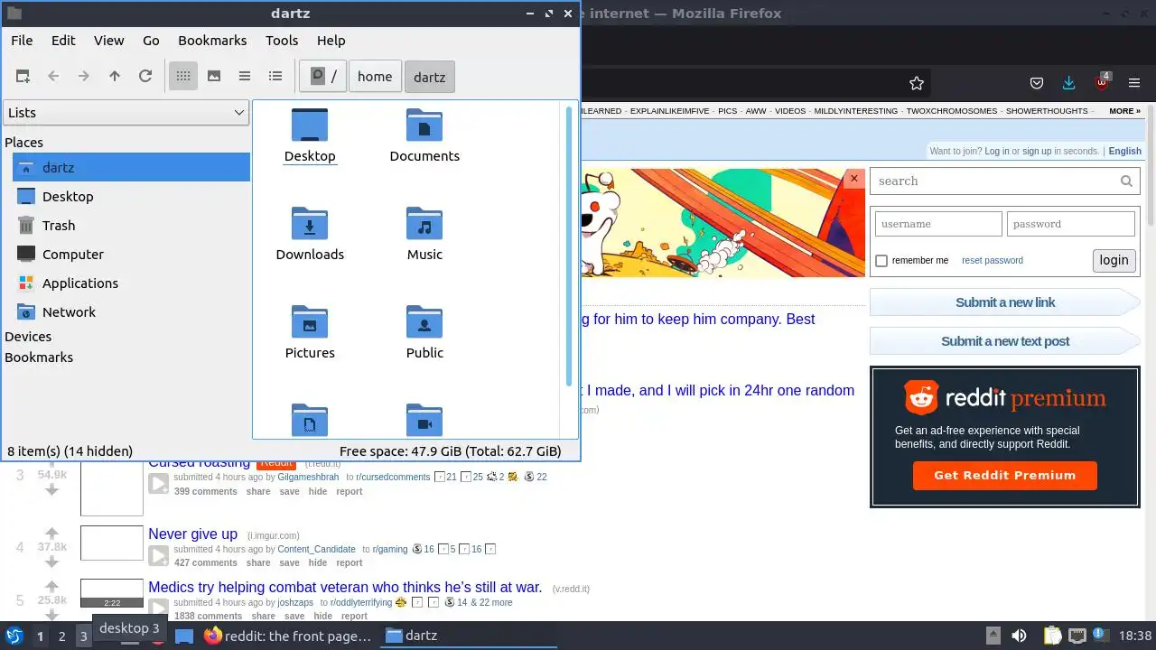The width and height of the screenshot is (1156, 650).
Task: Switch to thumbnail view mode
Action: click(x=214, y=77)
